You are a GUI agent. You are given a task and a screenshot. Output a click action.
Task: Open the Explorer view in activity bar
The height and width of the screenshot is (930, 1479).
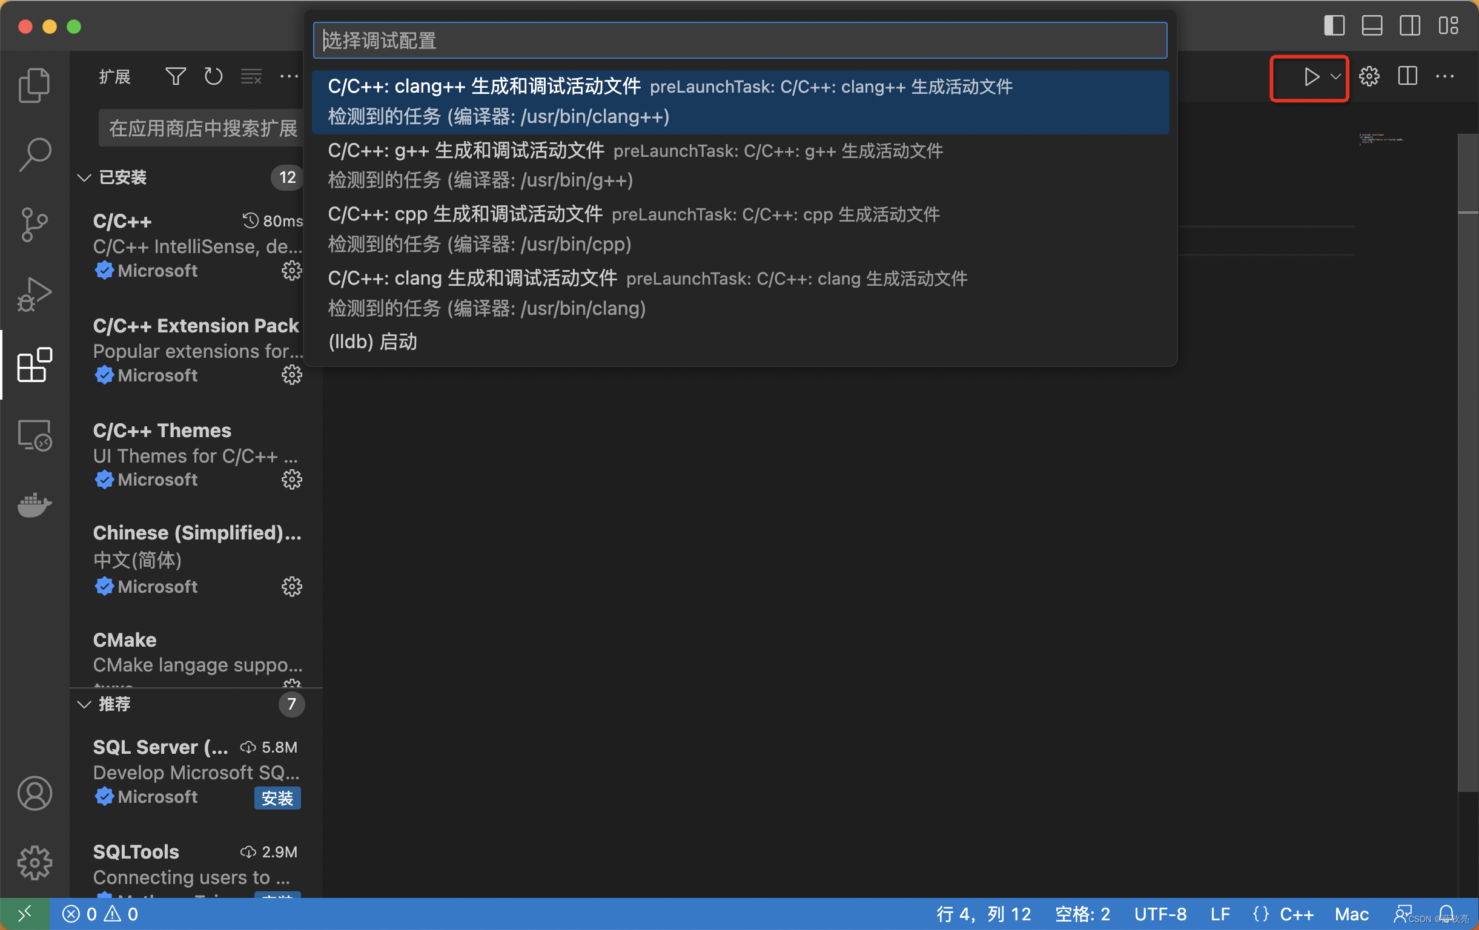pyautogui.click(x=35, y=85)
